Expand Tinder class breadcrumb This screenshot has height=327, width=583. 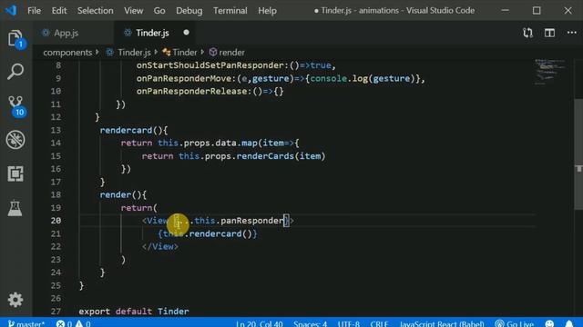pyautogui.click(x=184, y=53)
